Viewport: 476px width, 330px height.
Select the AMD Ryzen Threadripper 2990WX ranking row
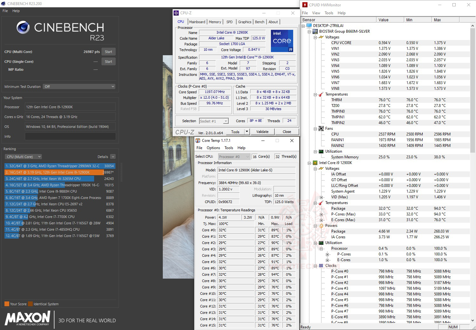click(x=60, y=166)
